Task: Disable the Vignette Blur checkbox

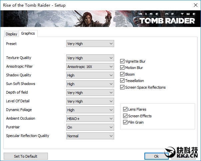Action: tap(122, 61)
